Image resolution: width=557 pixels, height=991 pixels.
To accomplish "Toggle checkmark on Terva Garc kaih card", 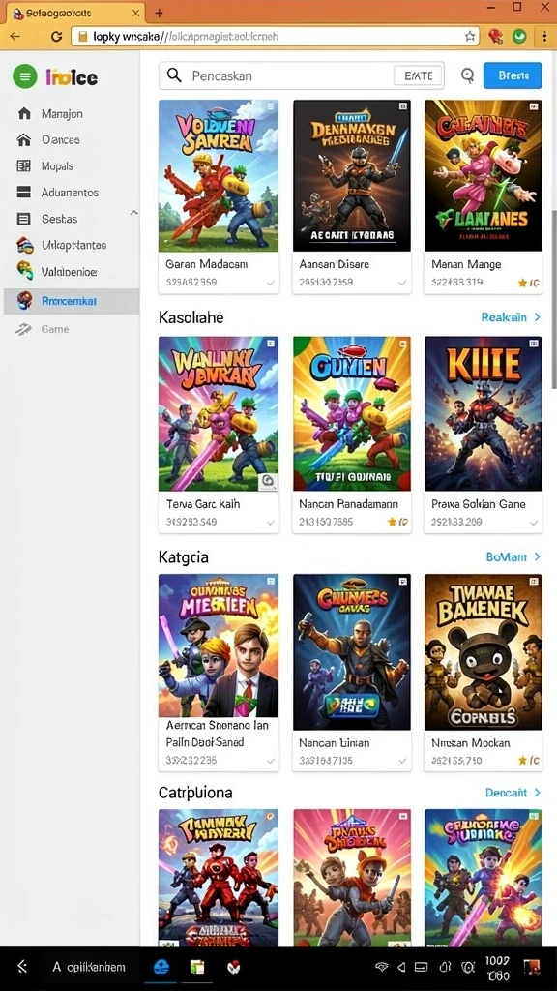I will [x=271, y=522].
